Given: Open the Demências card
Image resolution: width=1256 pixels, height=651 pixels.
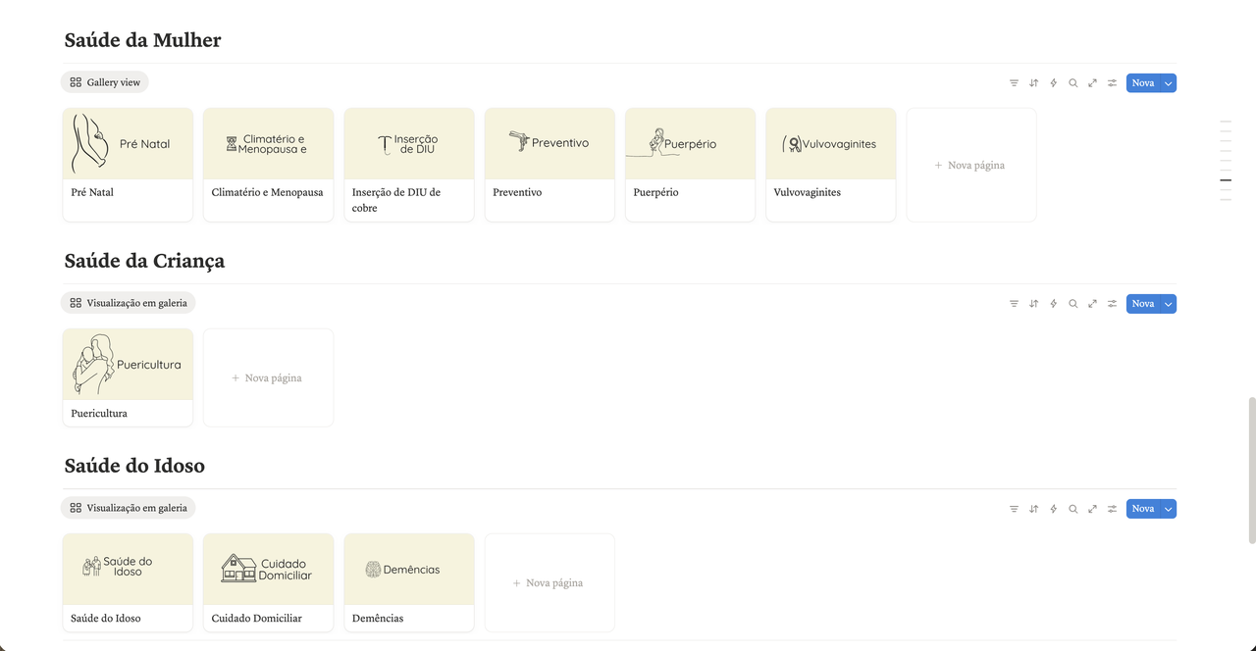Looking at the screenshot, I should [x=408, y=582].
